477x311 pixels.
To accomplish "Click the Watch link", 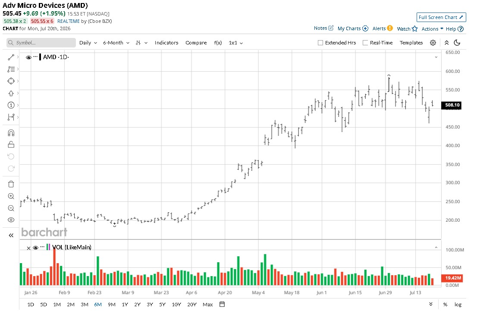I will click(x=404, y=29).
